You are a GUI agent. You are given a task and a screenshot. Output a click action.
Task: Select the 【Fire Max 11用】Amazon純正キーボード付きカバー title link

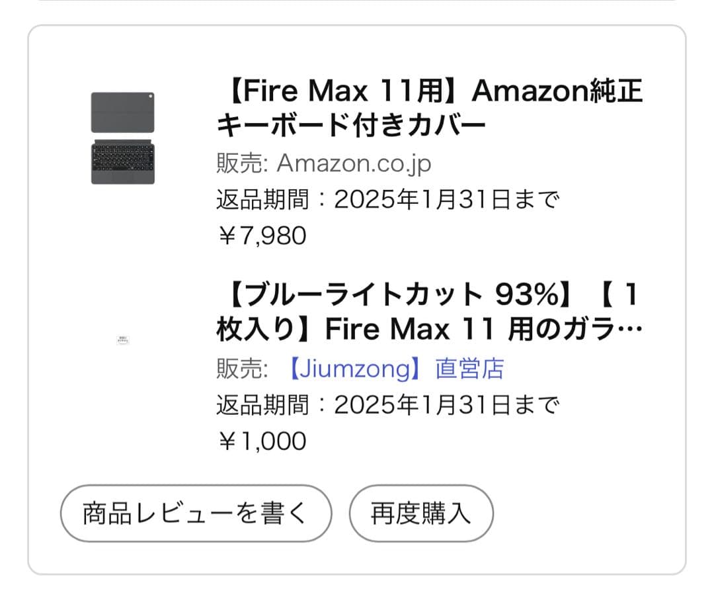pyautogui.click(x=430, y=106)
